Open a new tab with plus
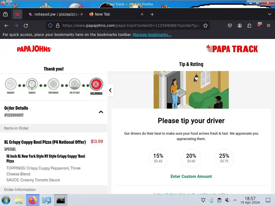 [152, 14]
